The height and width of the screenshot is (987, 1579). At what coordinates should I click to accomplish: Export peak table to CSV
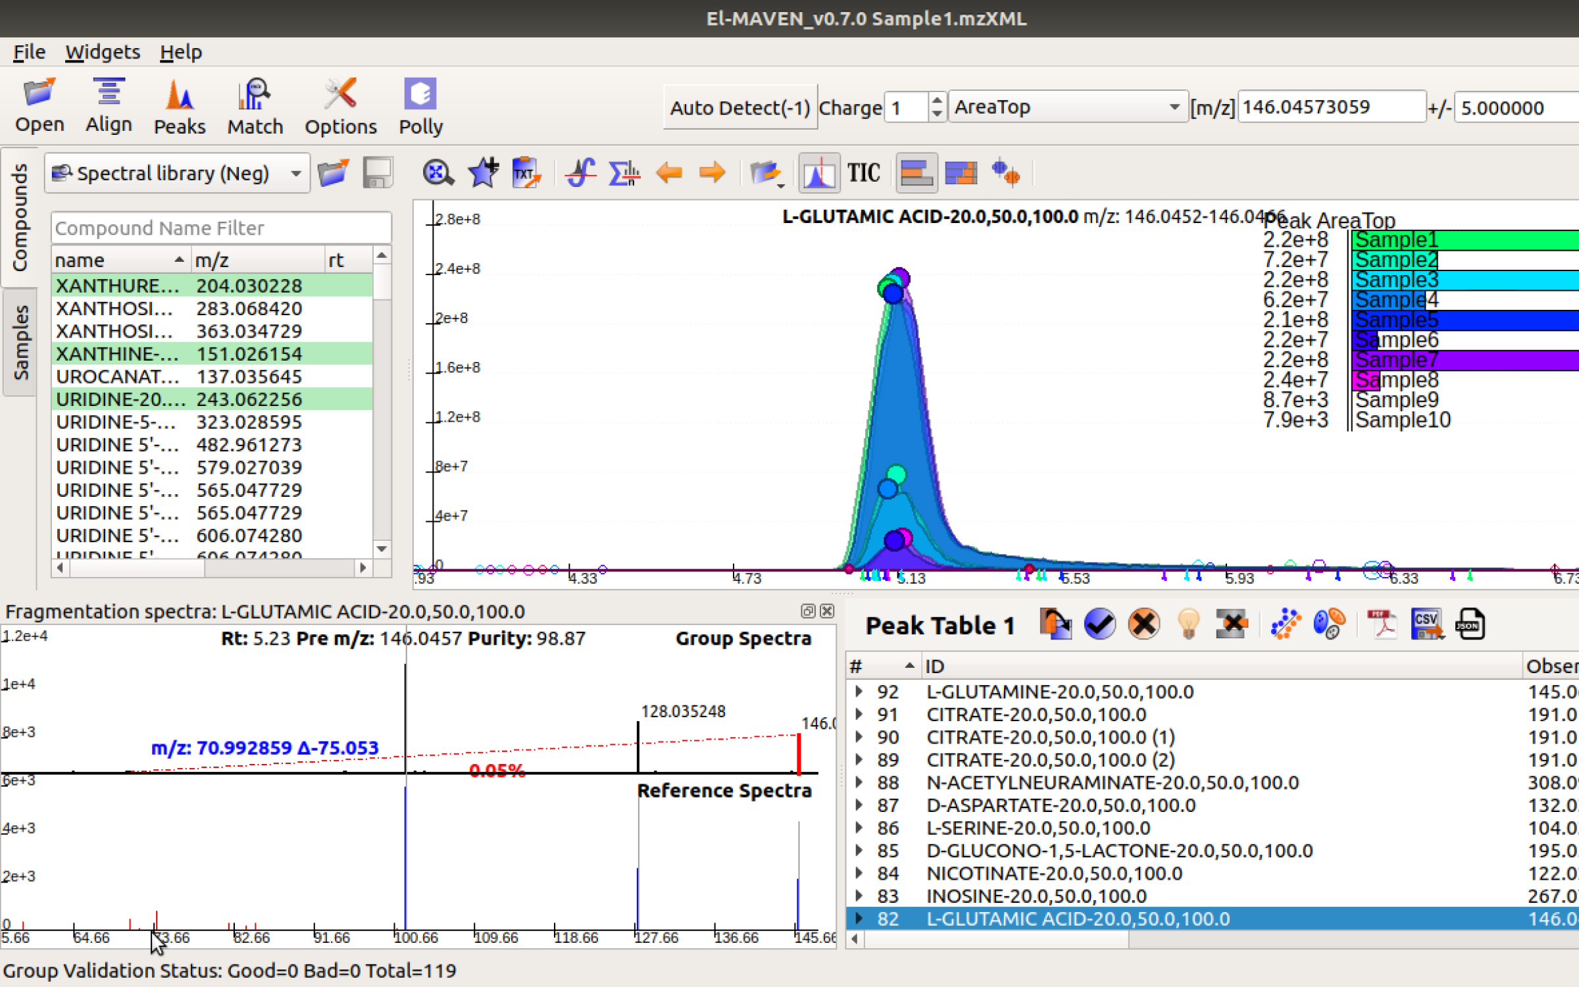[x=1426, y=624]
